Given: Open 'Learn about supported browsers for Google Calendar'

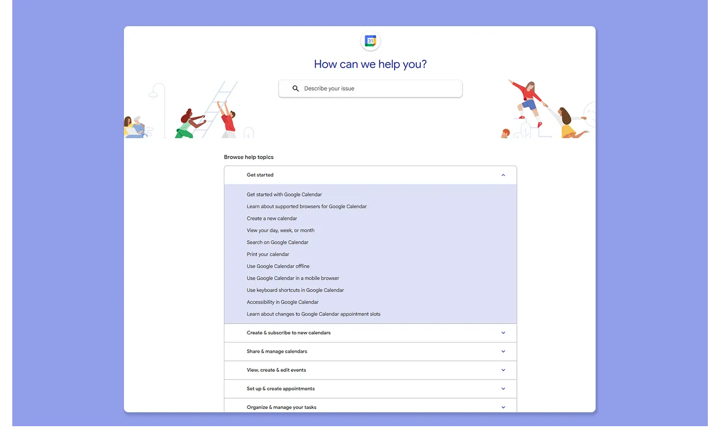Looking at the screenshot, I should [x=306, y=207].
